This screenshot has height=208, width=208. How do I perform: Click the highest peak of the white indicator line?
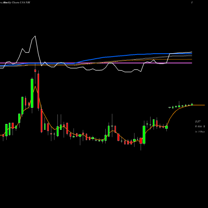coord(35,36)
